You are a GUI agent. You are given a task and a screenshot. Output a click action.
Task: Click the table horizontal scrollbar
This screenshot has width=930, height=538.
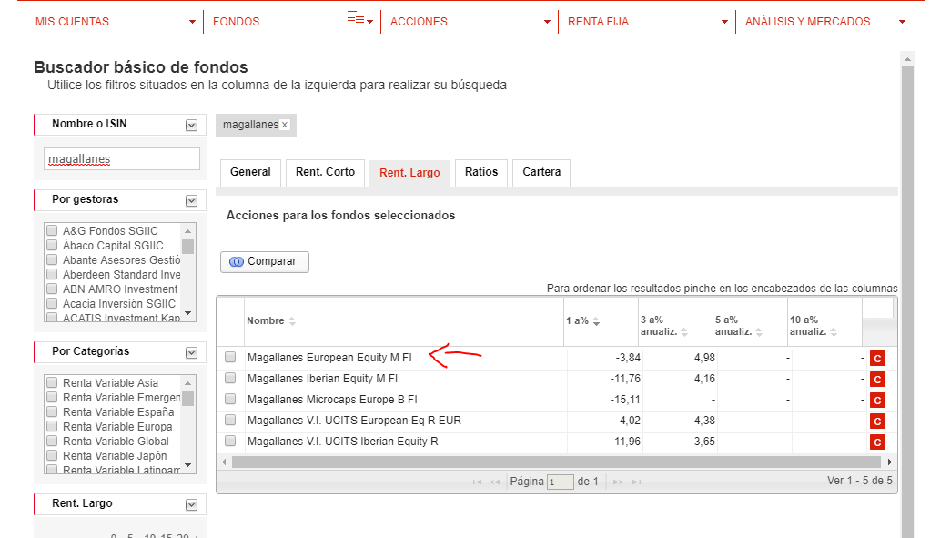tap(556, 462)
